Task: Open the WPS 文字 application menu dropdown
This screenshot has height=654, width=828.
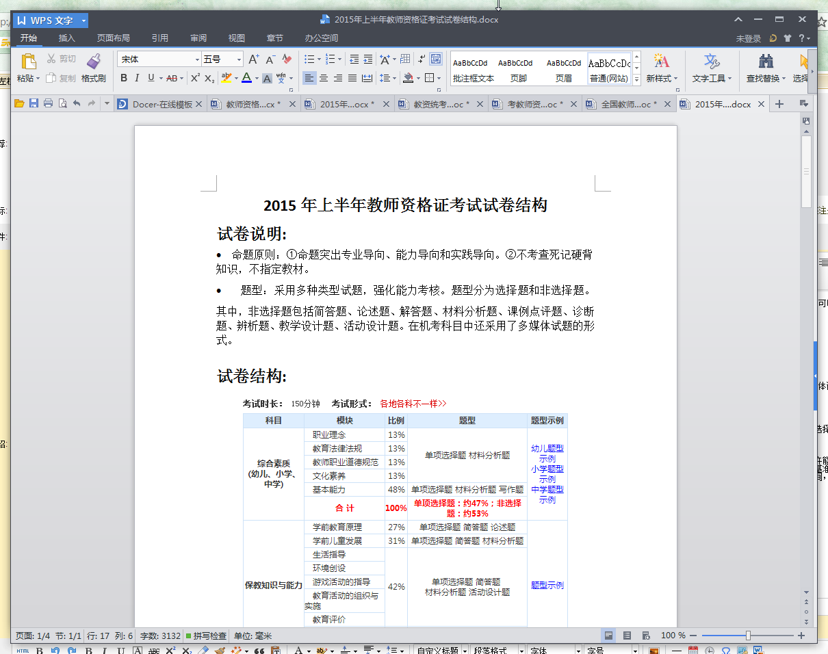Action: pos(83,21)
